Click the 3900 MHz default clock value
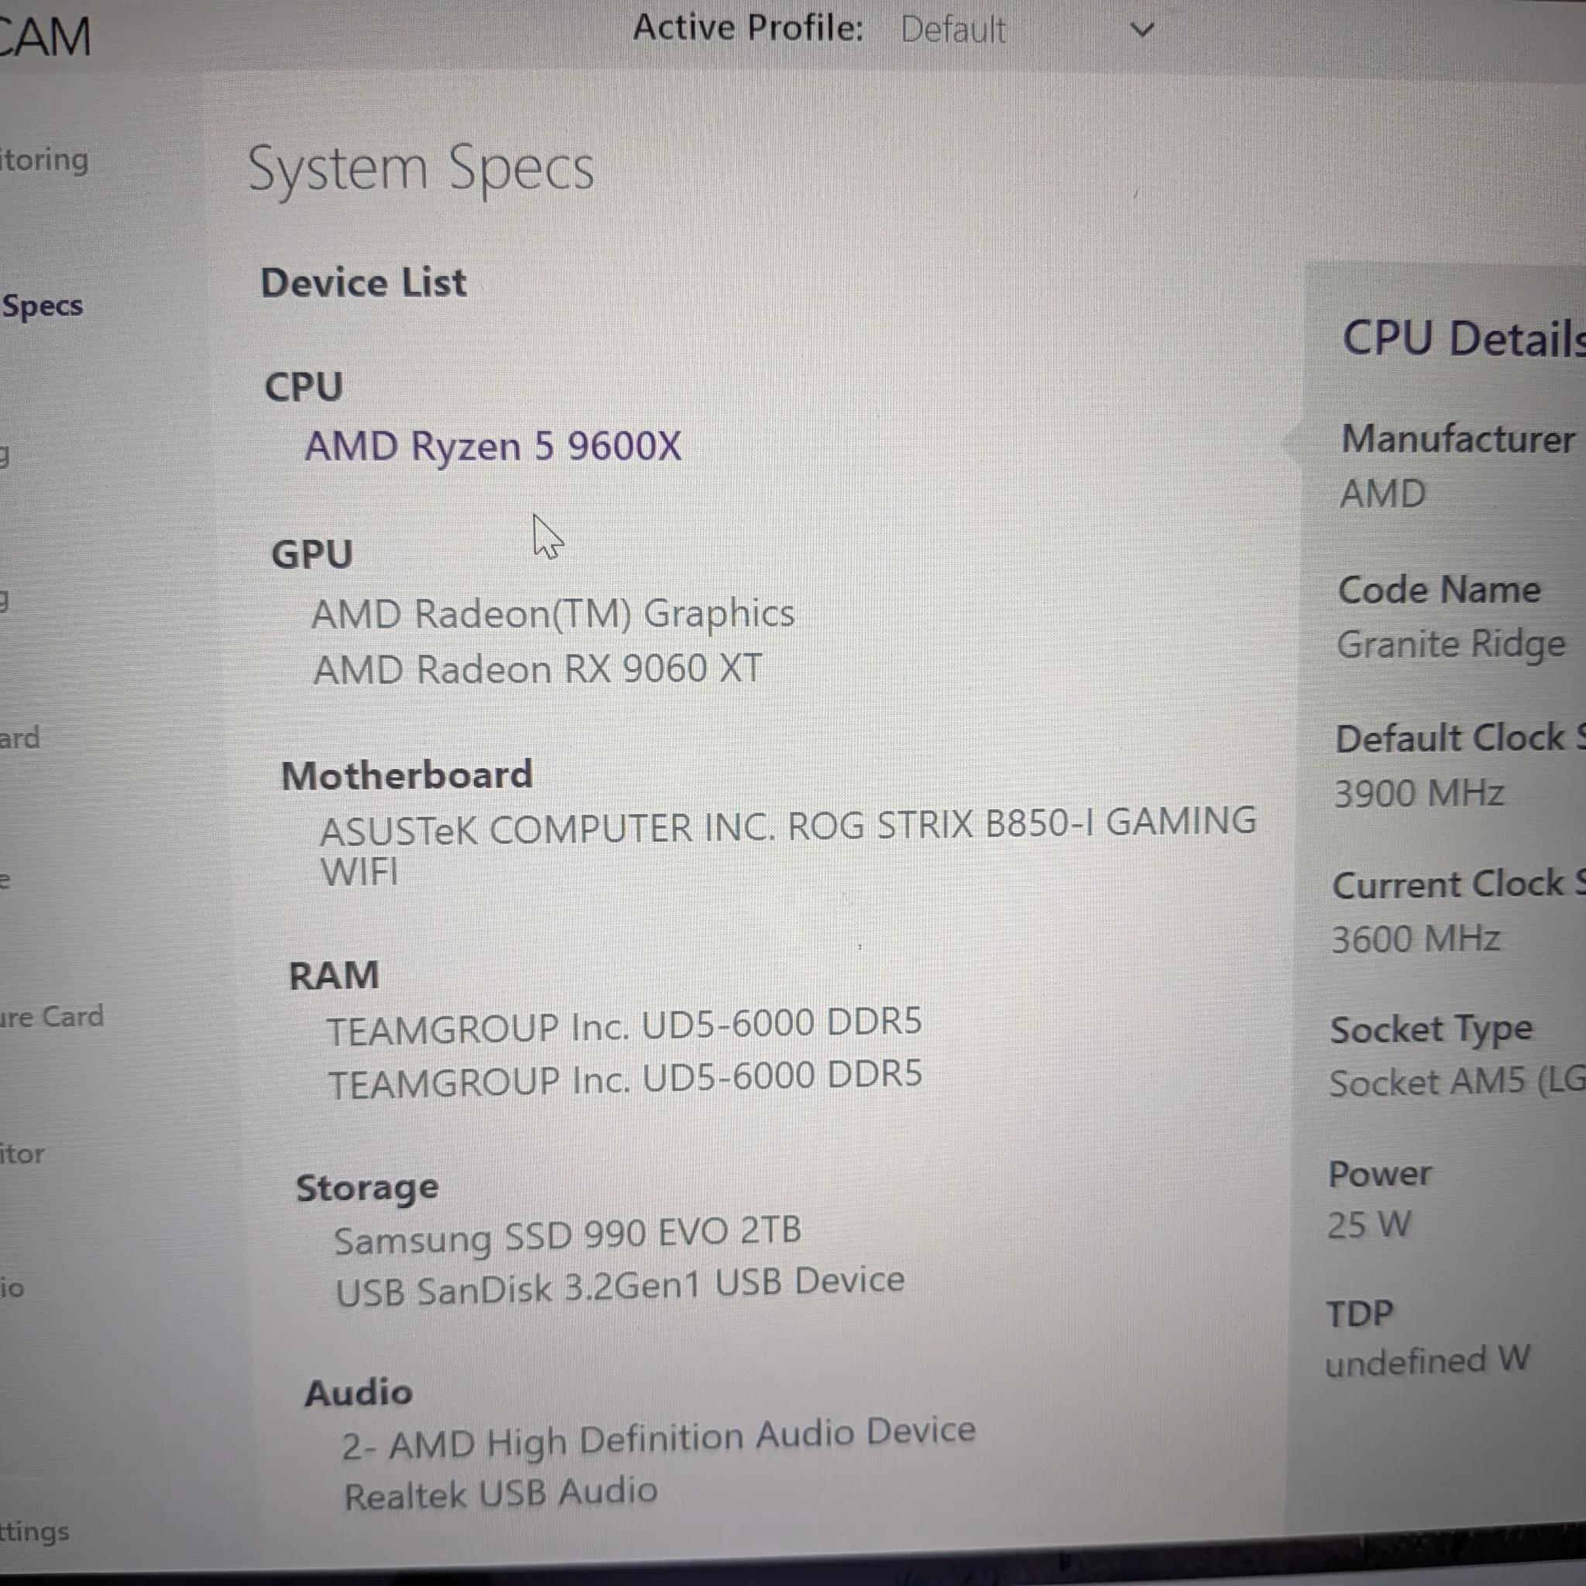The width and height of the screenshot is (1586, 1586). (x=1418, y=793)
